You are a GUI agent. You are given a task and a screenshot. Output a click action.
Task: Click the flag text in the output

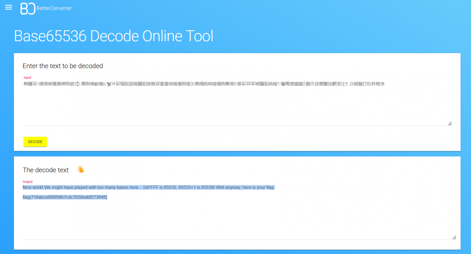coord(65,197)
